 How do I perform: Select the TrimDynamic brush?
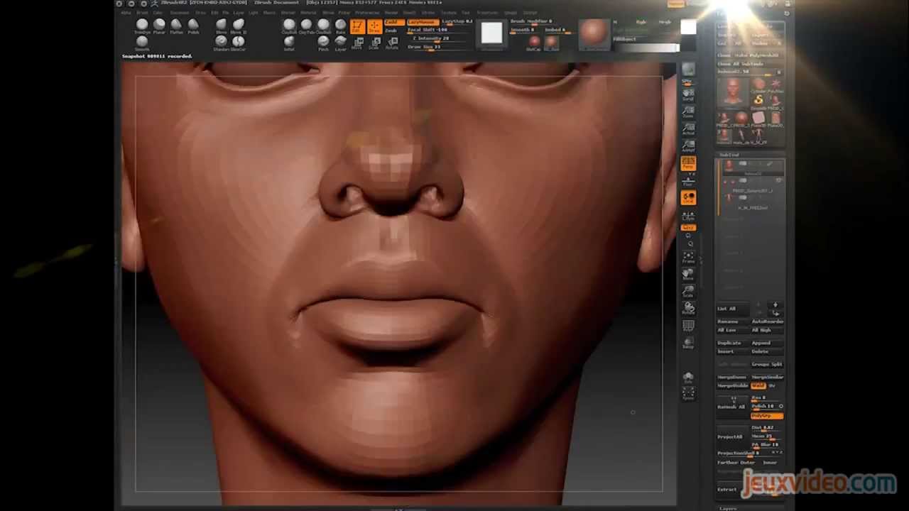(x=142, y=26)
